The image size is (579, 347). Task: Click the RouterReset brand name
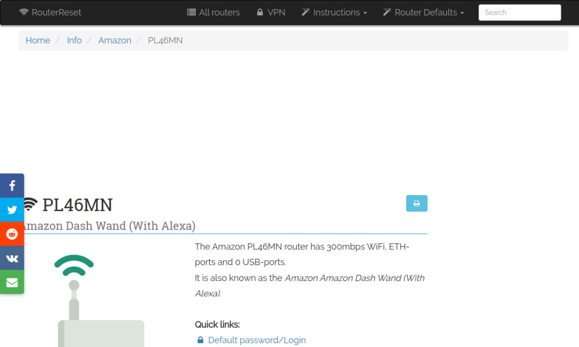[x=57, y=12]
